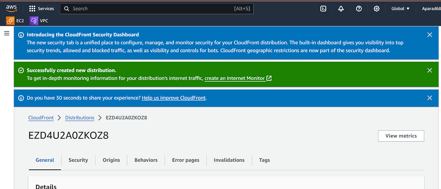Go to the VPC favorite link
441x189 pixels.
click(x=44, y=21)
